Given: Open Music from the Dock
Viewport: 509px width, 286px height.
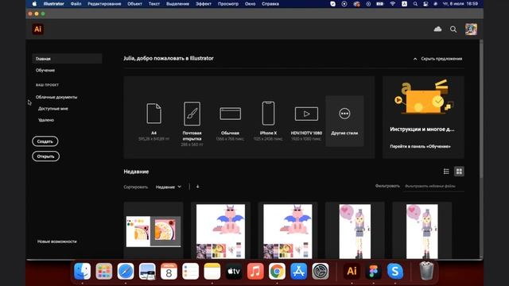Looking at the screenshot, I should pyautogui.click(x=255, y=271).
